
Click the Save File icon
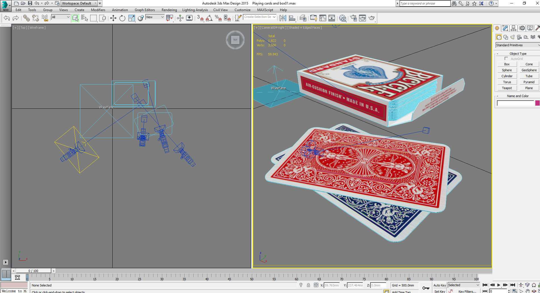pos(30,3)
